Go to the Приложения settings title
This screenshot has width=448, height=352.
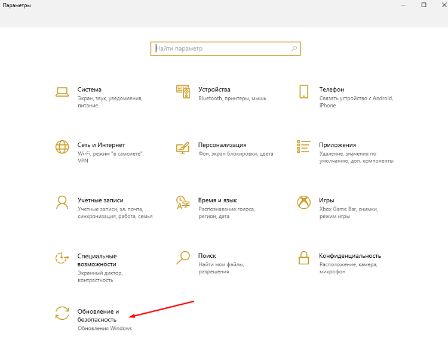337,145
